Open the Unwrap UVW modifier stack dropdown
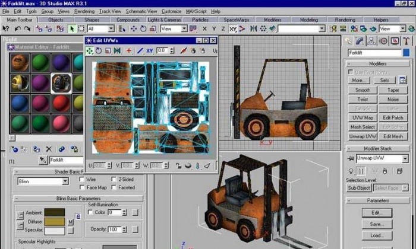Screen dimensions: 416x249 (x=404, y=159)
